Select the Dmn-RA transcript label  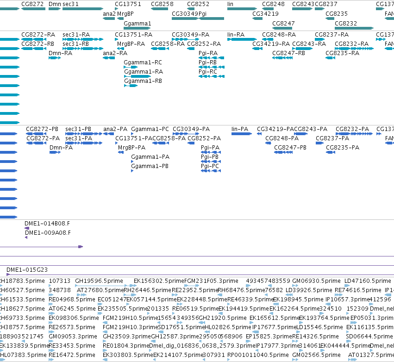pos(60,53)
